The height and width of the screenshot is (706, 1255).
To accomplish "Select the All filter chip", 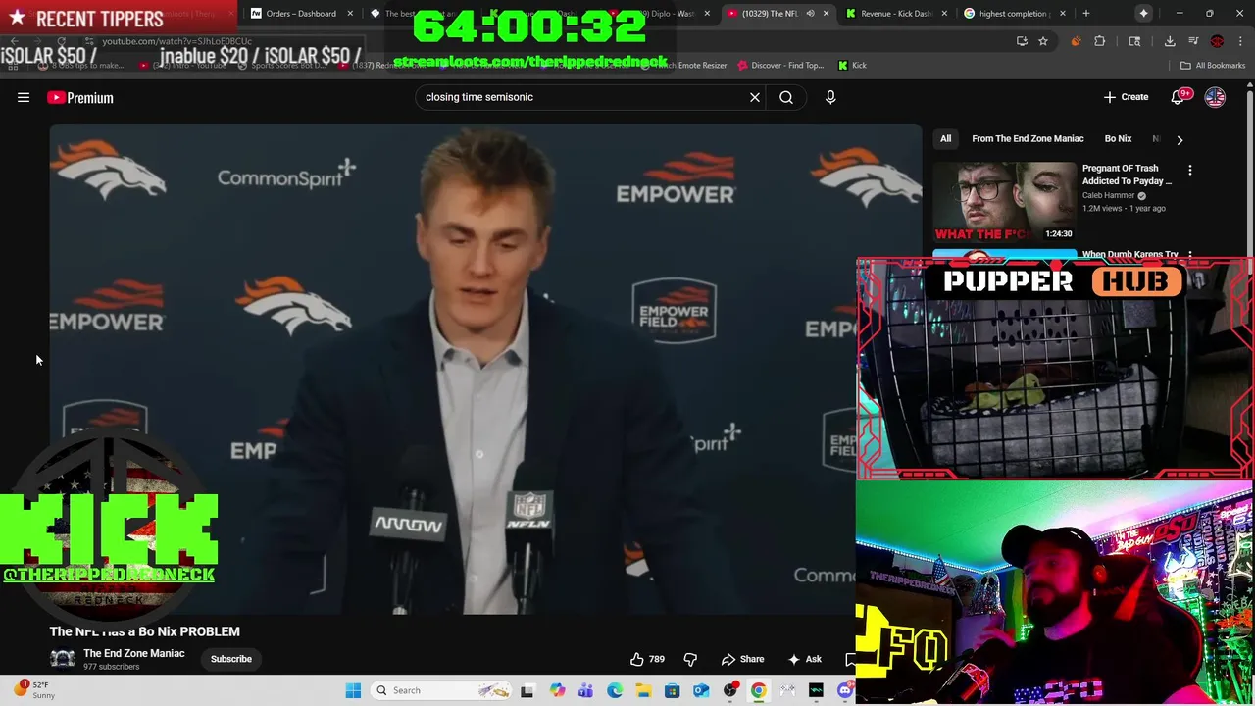I will click(945, 139).
